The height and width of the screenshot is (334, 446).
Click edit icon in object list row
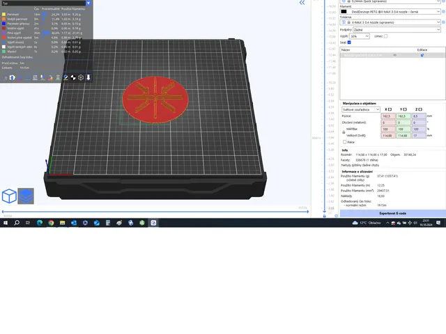[422, 55]
